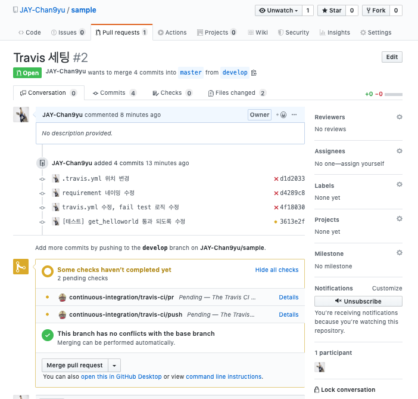418x399 pixels.
Task: Open Details for travis-ci/pr check
Action: (288, 297)
